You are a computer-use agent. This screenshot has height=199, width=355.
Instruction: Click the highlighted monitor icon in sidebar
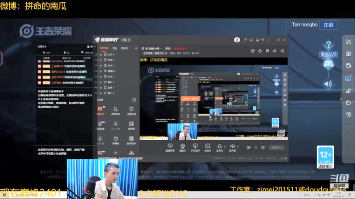(x=348, y=79)
